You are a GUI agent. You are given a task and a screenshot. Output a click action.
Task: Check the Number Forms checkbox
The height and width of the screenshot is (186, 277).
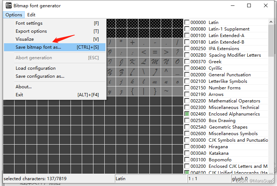pos(187,88)
